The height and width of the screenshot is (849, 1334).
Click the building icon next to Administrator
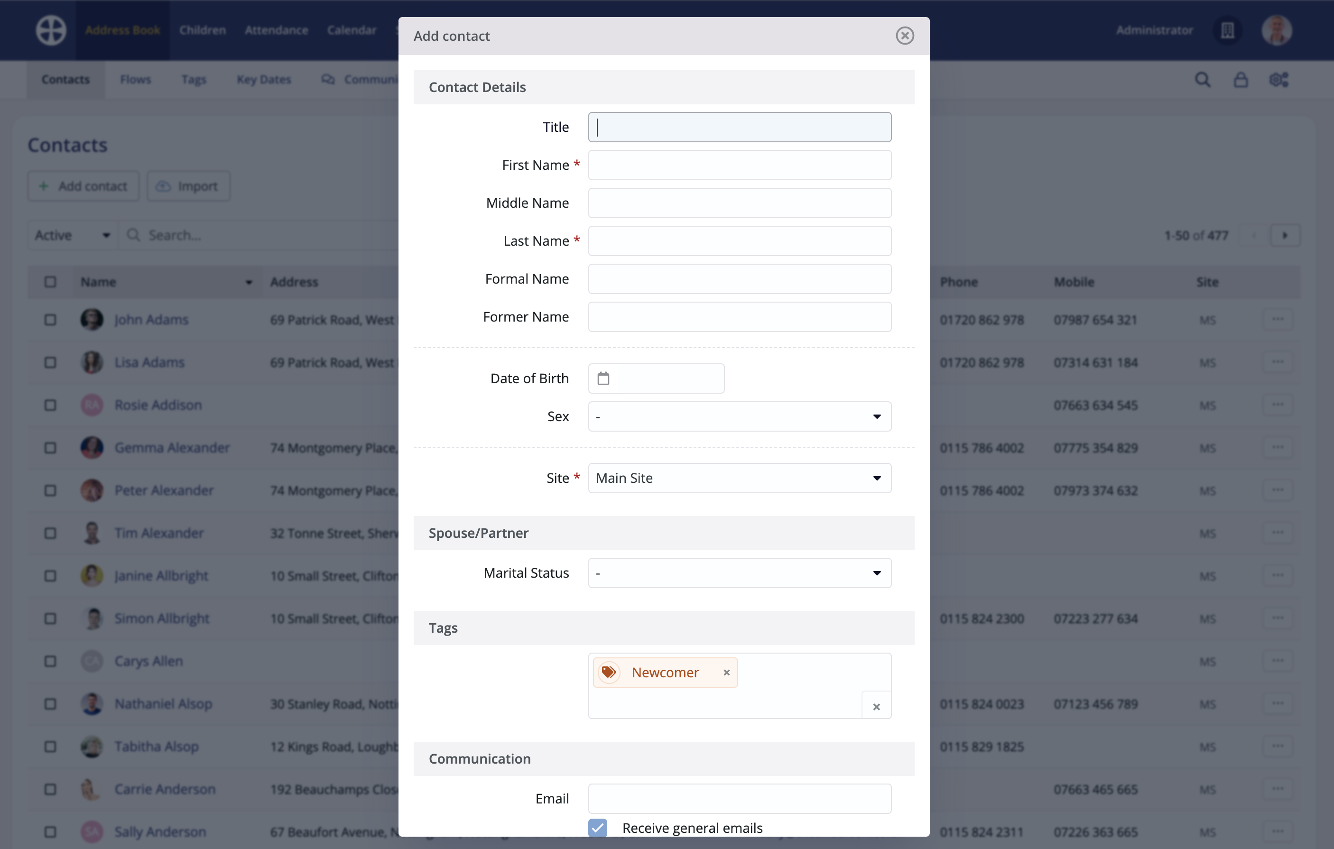click(1227, 30)
